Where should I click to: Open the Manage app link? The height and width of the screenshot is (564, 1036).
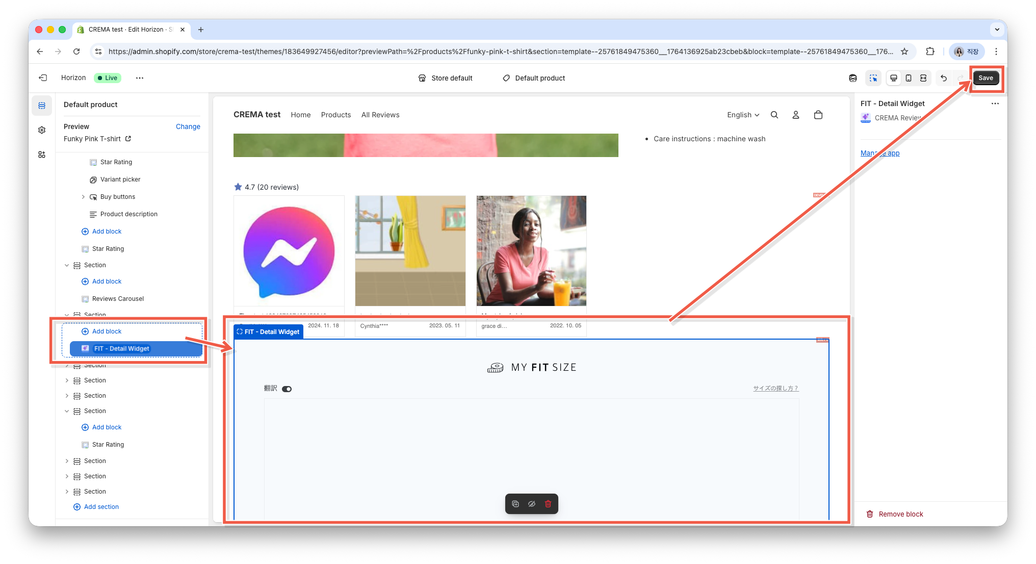click(x=880, y=153)
